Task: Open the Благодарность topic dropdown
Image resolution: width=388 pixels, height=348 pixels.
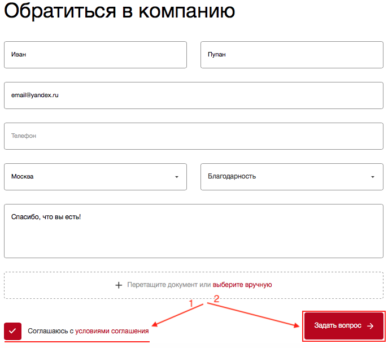Action: click(x=292, y=177)
